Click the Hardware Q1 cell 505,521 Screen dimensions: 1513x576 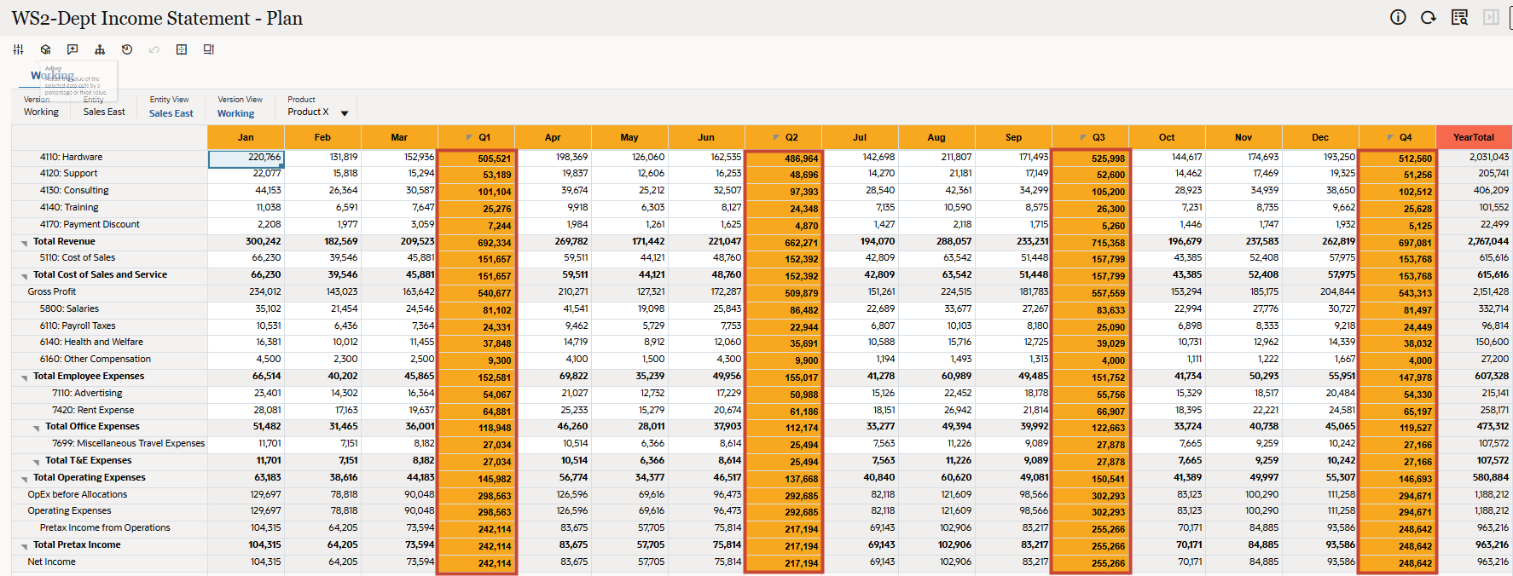click(x=477, y=158)
